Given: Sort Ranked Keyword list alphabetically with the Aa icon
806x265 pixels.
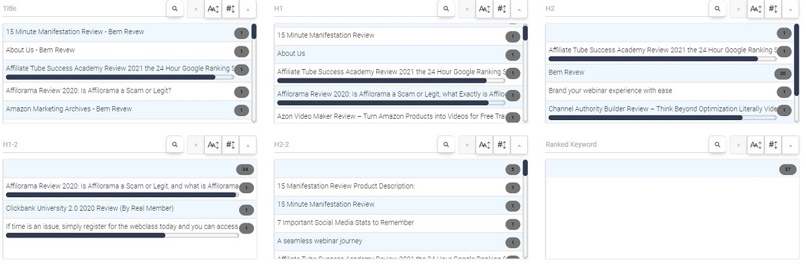Looking at the screenshot, I should (756, 144).
